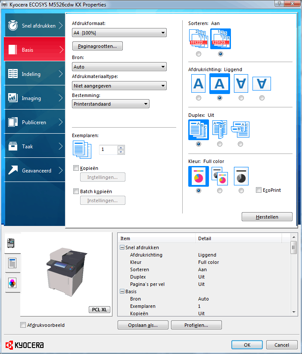Decrease the Exemplaren count with down arrow

pyautogui.click(x=121, y=152)
